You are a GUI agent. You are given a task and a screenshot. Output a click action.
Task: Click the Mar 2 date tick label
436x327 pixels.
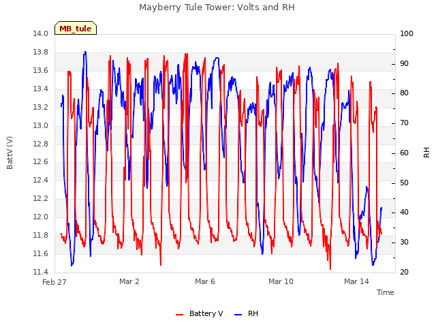[129, 281]
